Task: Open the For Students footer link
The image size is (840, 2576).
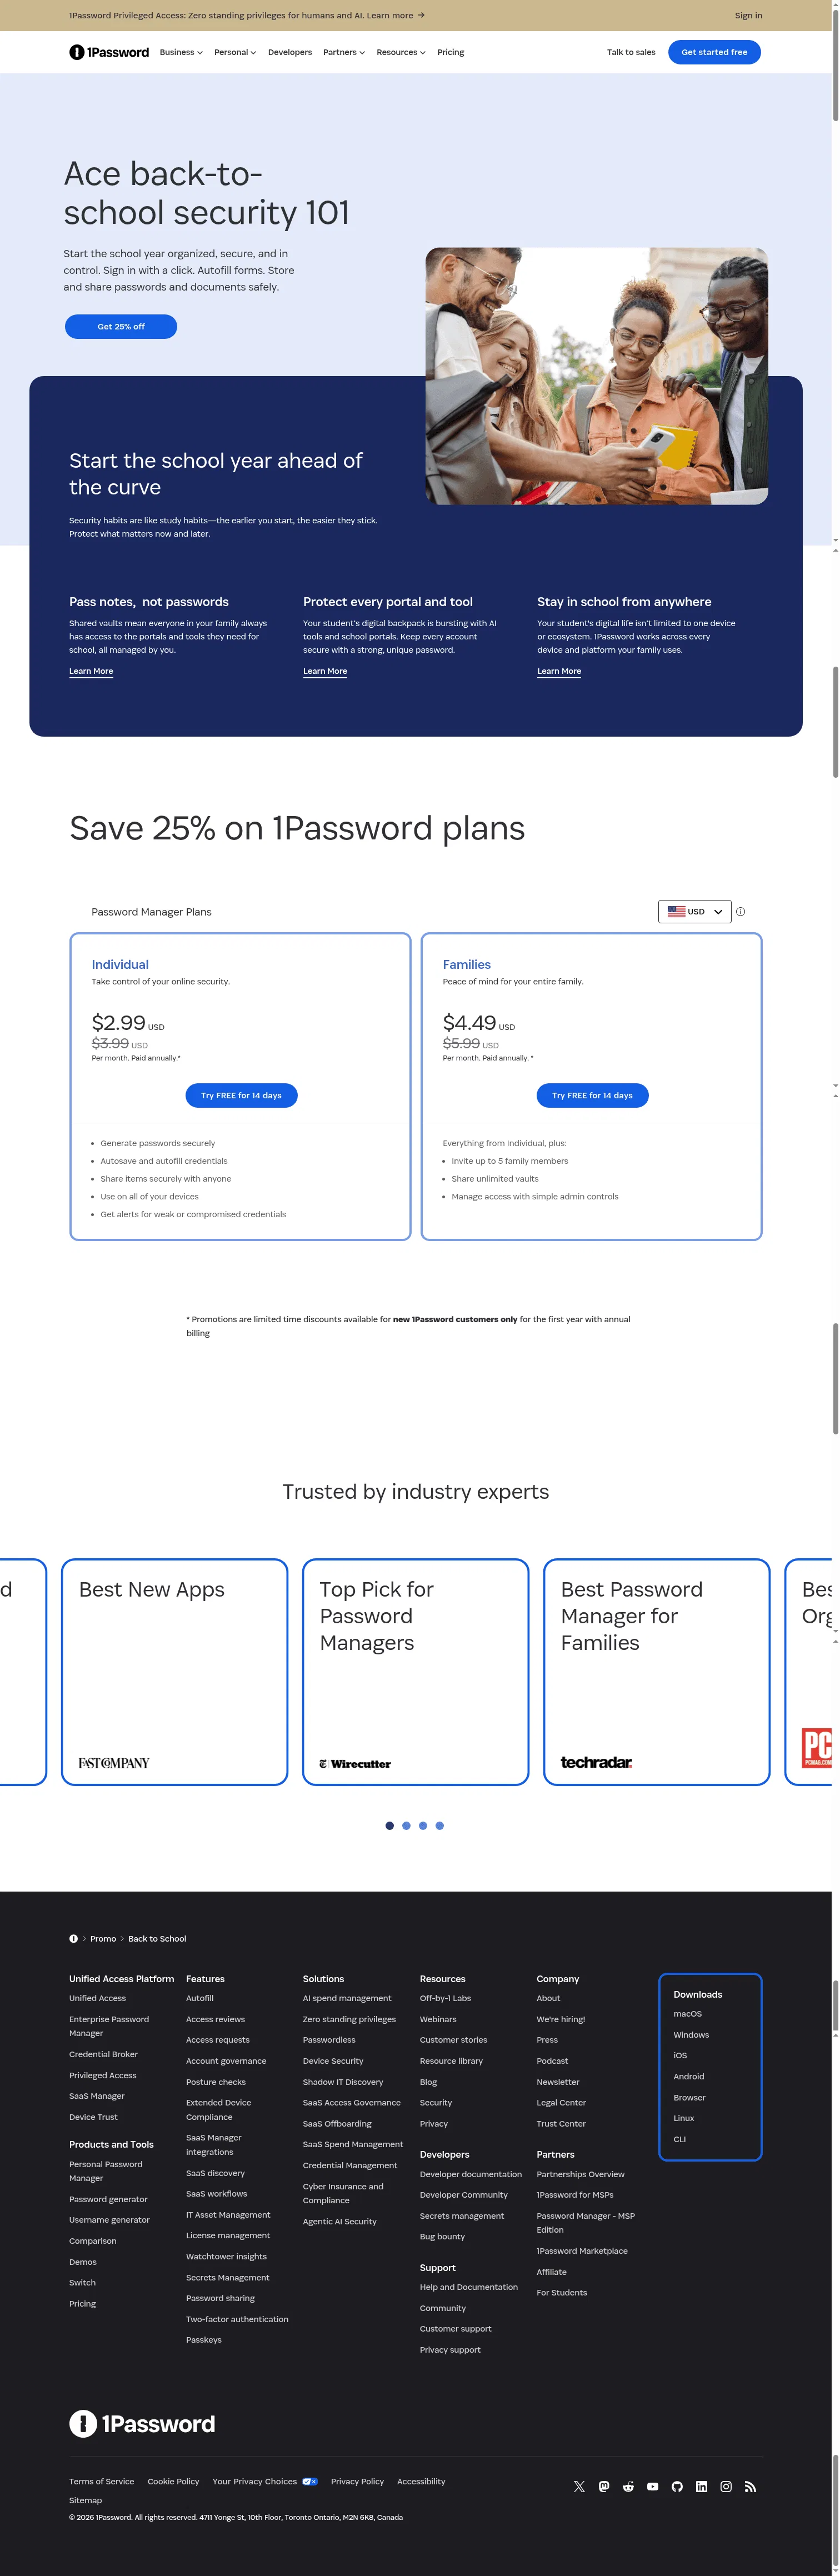Action: 562,2292
